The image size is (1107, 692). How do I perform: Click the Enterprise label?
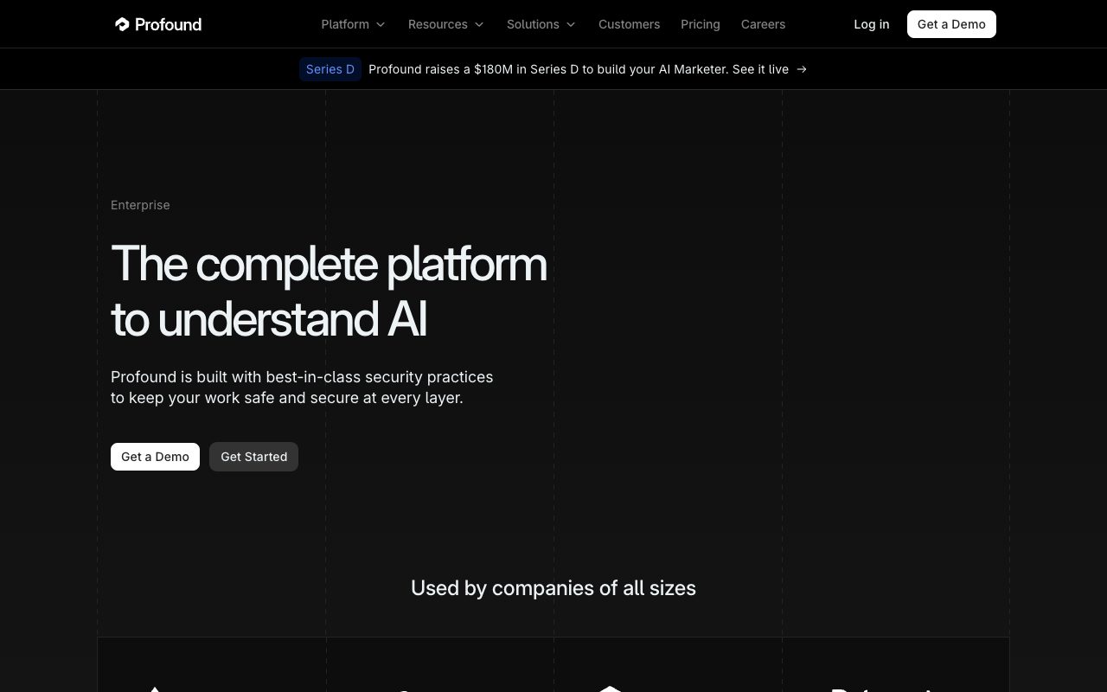click(140, 205)
